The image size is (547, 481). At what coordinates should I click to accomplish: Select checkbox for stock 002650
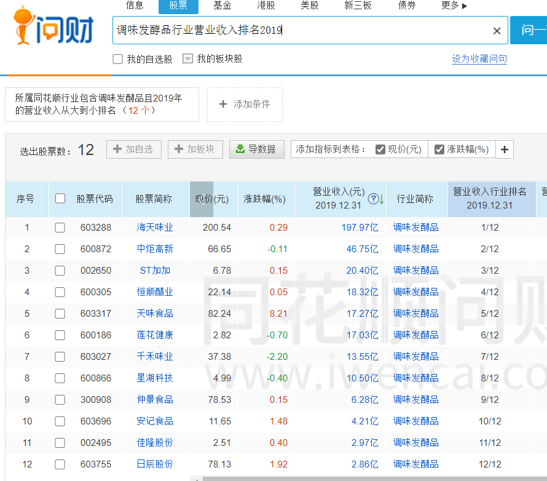coord(60,271)
